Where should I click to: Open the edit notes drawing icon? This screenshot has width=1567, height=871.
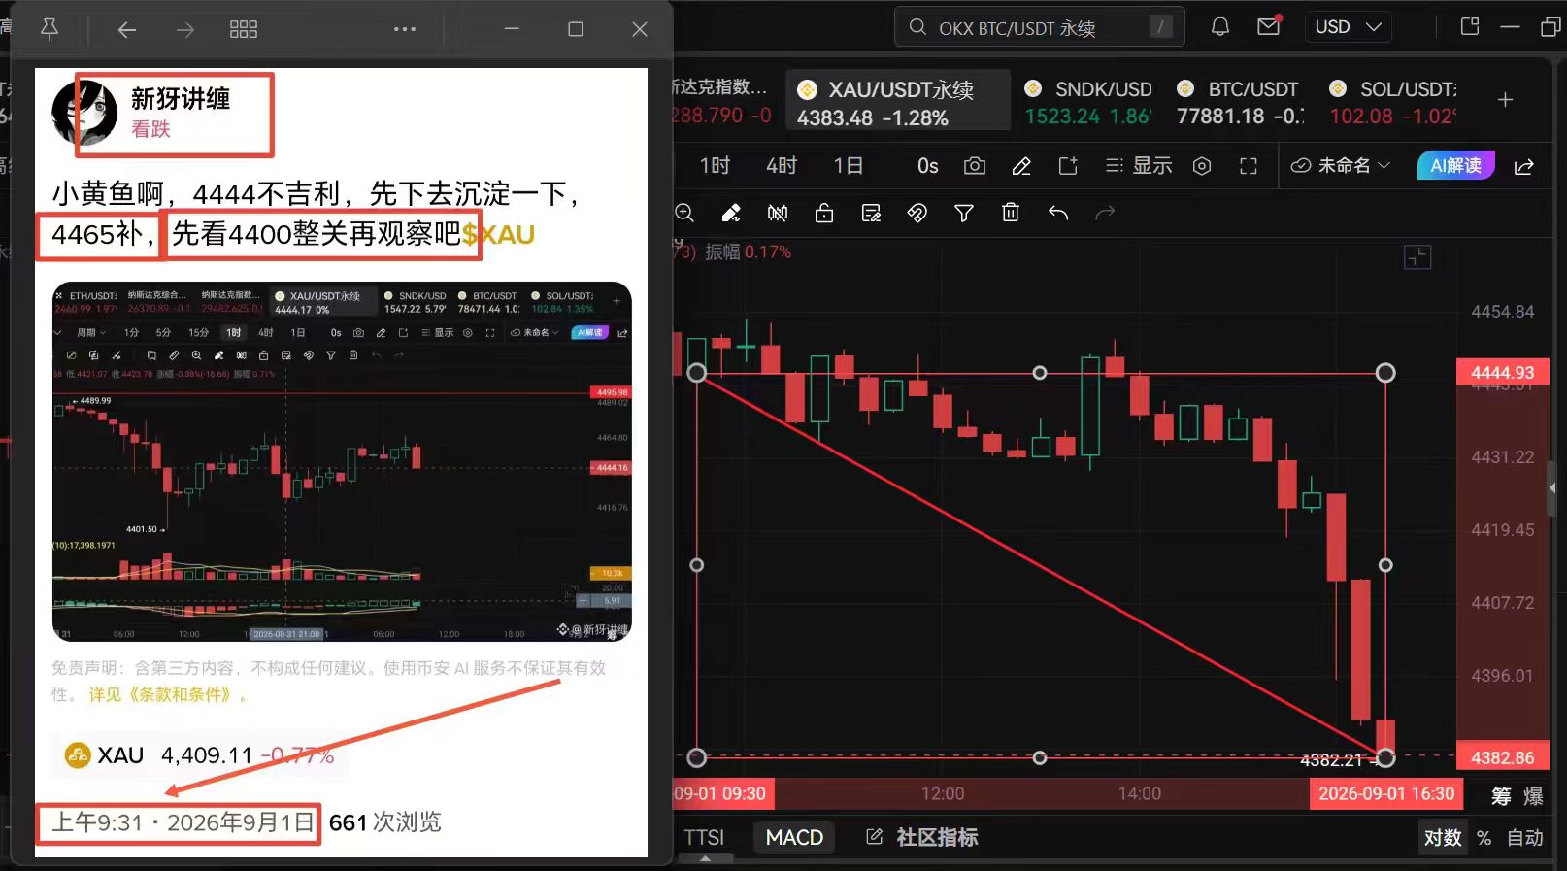871,213
